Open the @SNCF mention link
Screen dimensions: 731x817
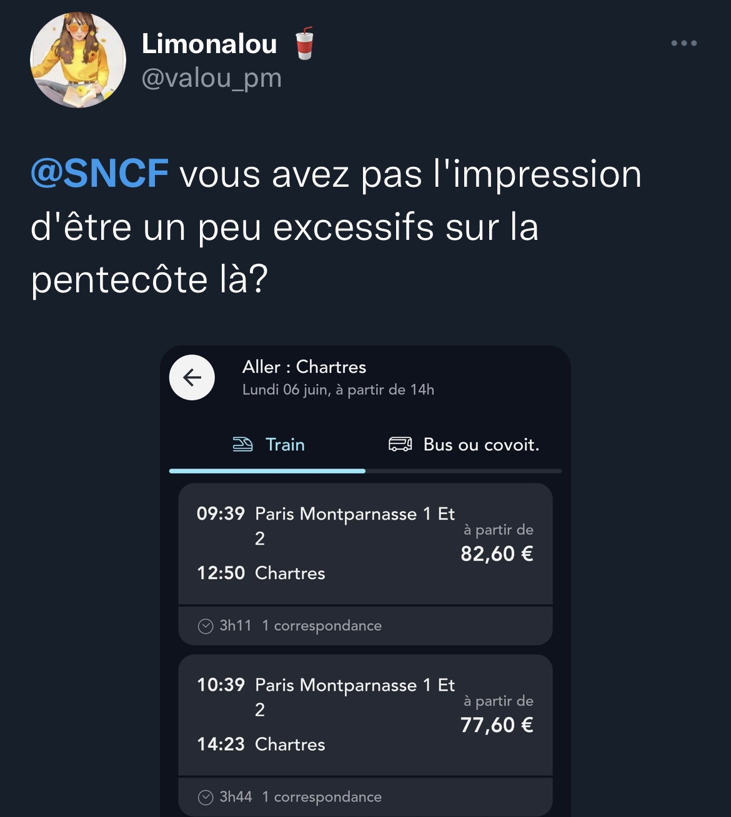tap(100, 173)
